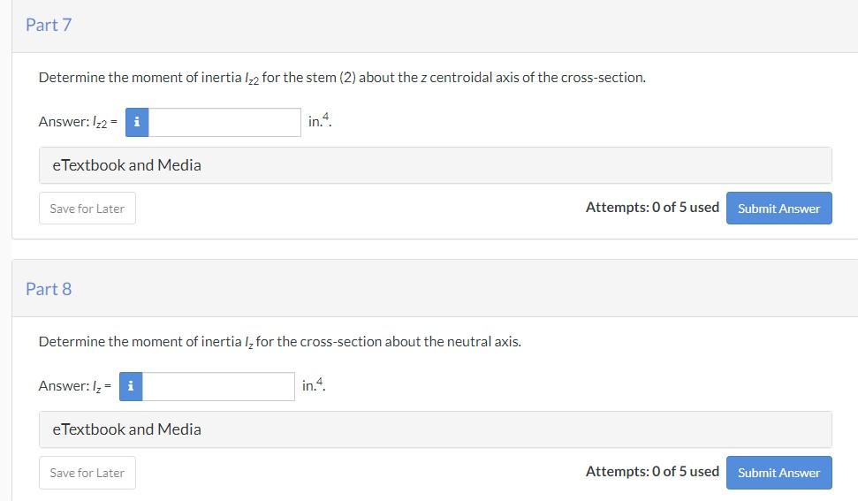Focus the Iz neutral axis answer input
Image resolution: width=858 pixels, height=501 pixels.
tap(218, 386)
